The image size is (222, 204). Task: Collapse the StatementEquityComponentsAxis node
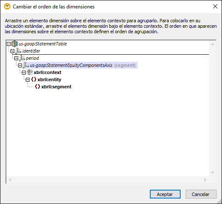[x=20, y=65]
